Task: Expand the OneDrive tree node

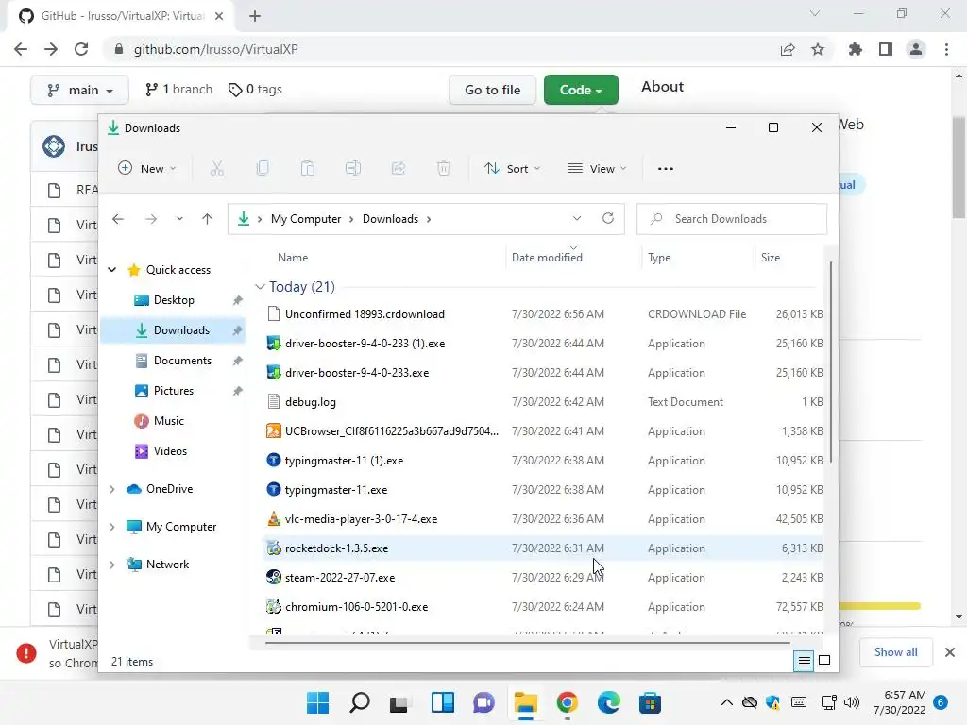Action: coord(111,489)
